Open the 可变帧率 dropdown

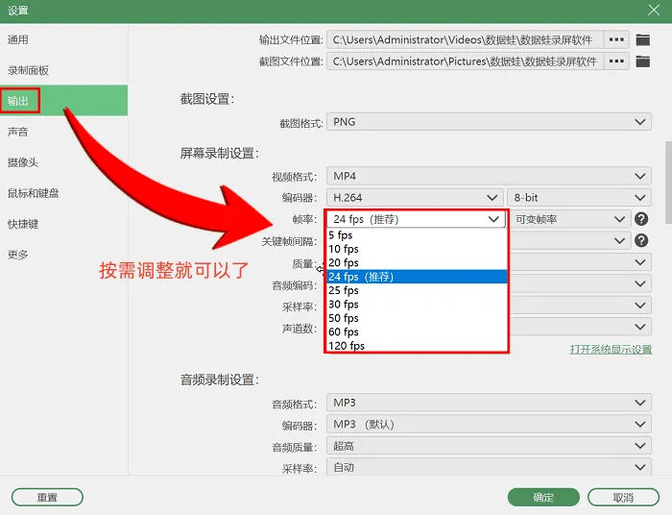click(x=570, y=219)
